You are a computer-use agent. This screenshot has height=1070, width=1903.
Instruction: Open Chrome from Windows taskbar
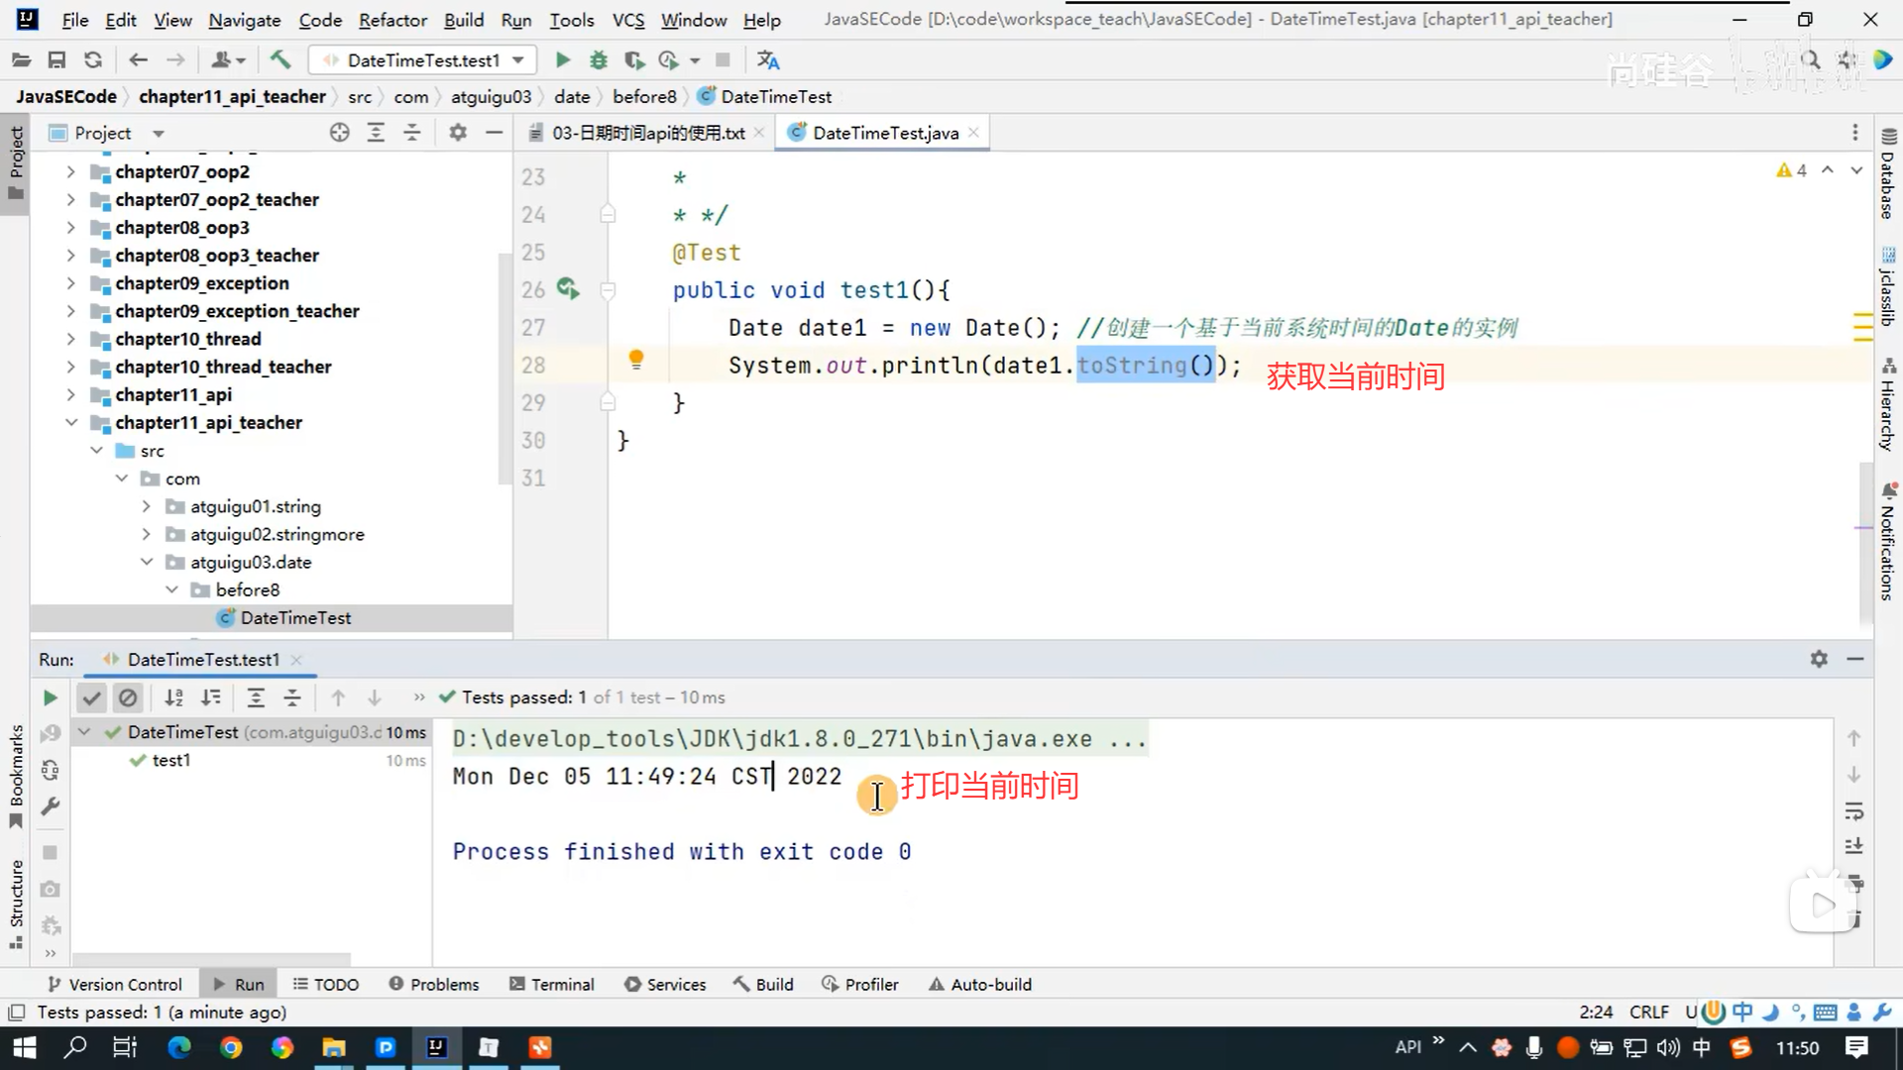click(231, 1047)
